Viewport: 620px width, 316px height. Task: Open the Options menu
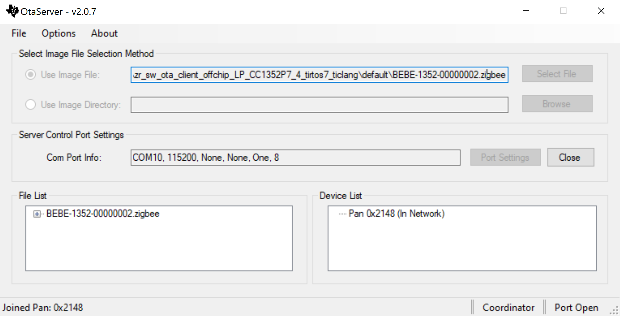pos(58,33)
